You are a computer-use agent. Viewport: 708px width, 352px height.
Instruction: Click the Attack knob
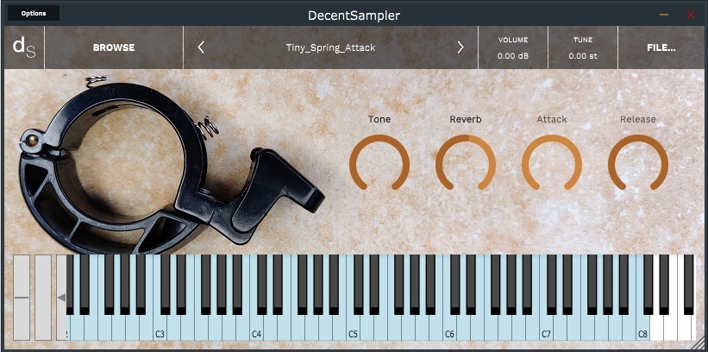(x=552, y=164)
